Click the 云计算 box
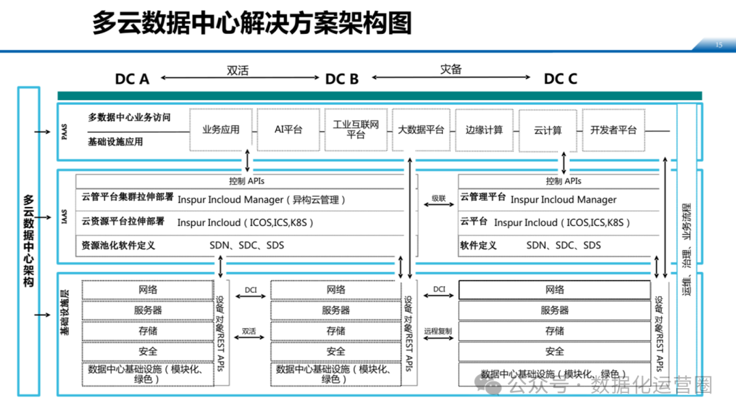Viewport: 736px width, 414px height. click(x=548, y=130)
